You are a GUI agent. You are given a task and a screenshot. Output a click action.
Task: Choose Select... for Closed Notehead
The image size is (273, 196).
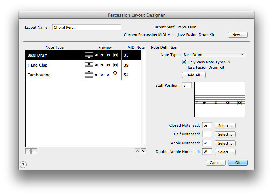(225, 126)
